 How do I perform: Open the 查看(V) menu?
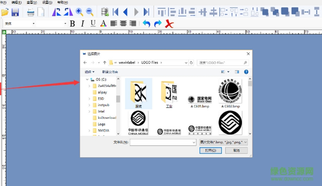point(32,2)
